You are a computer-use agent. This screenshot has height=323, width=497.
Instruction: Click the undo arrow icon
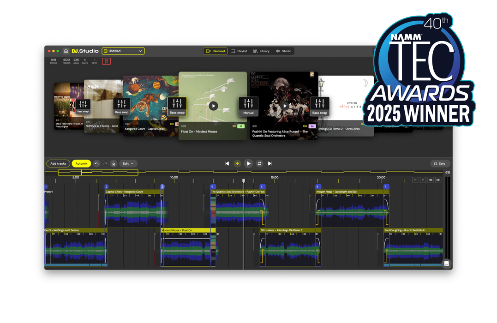click(x=96, y=163)
